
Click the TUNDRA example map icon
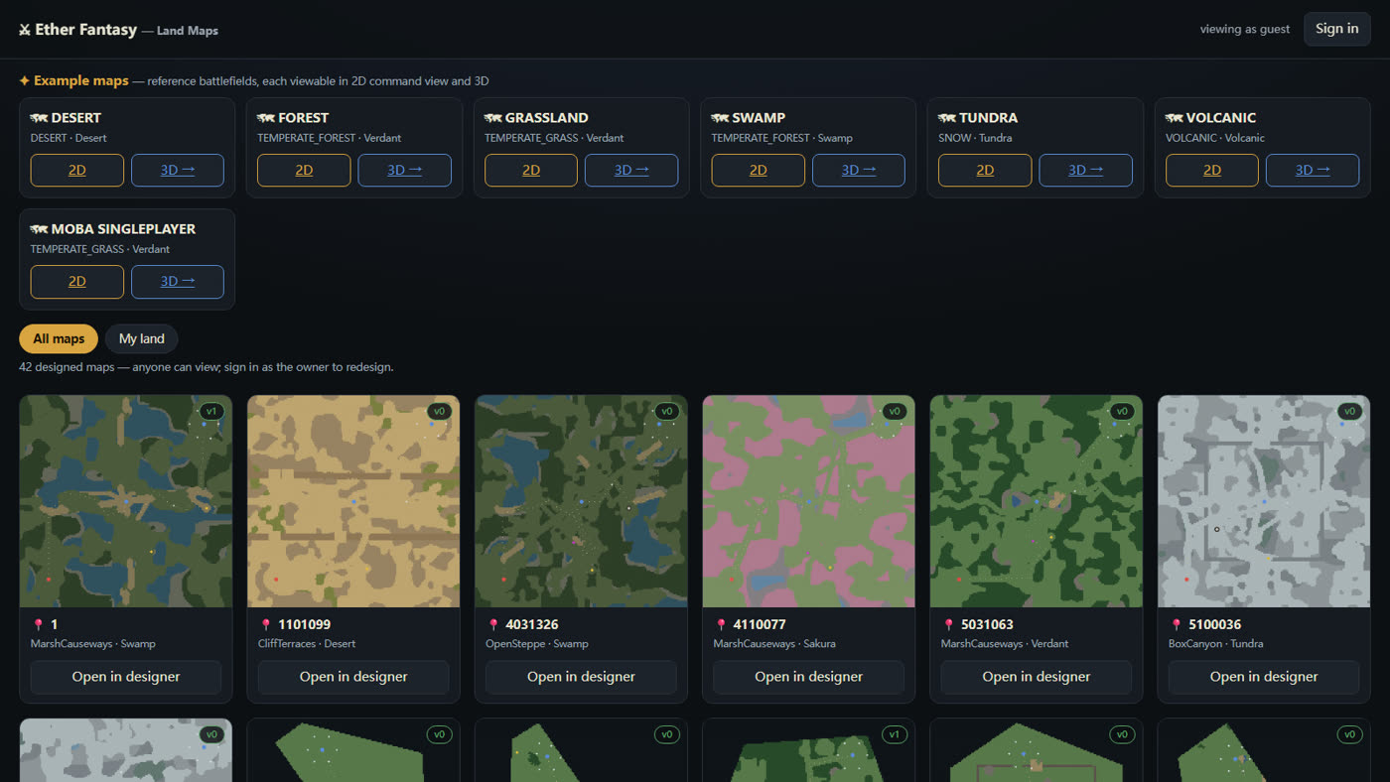(x=947, y=118)
